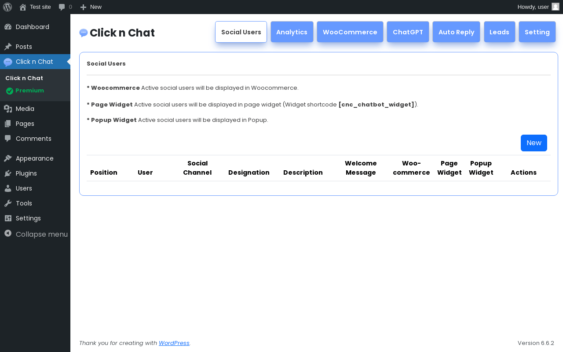
Task: Click the Media icon in sidebar
Action: (8, 109)
